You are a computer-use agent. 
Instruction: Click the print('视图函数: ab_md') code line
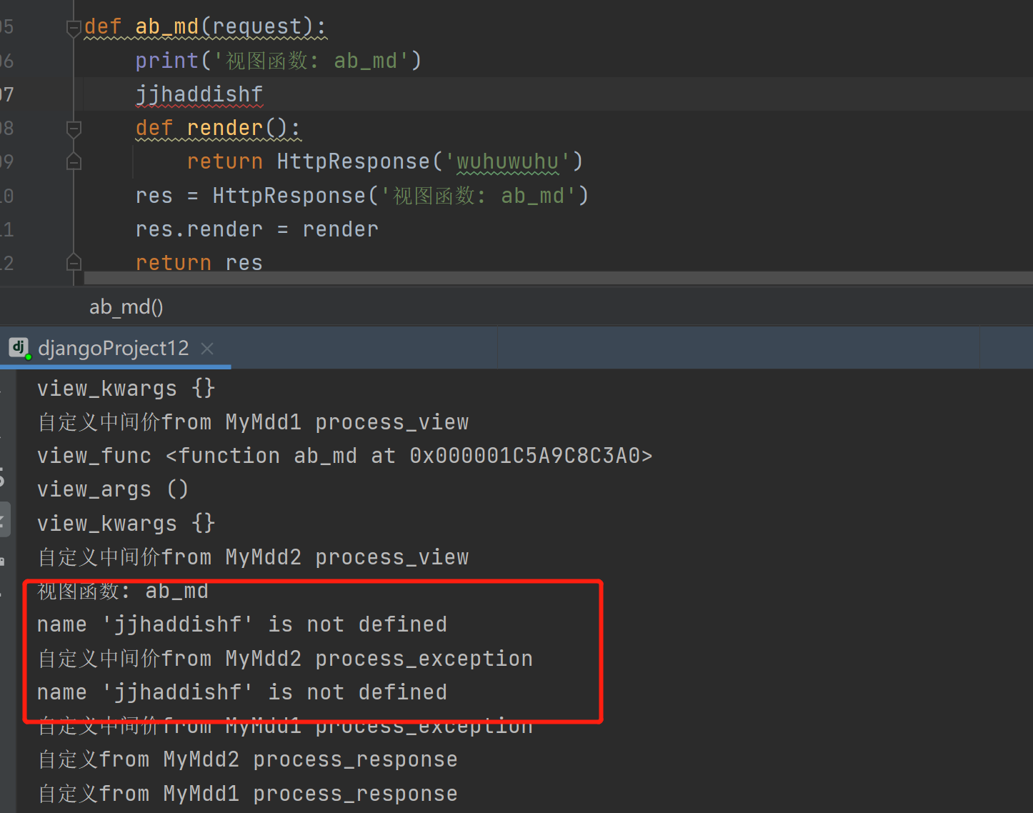click(279, 61)
